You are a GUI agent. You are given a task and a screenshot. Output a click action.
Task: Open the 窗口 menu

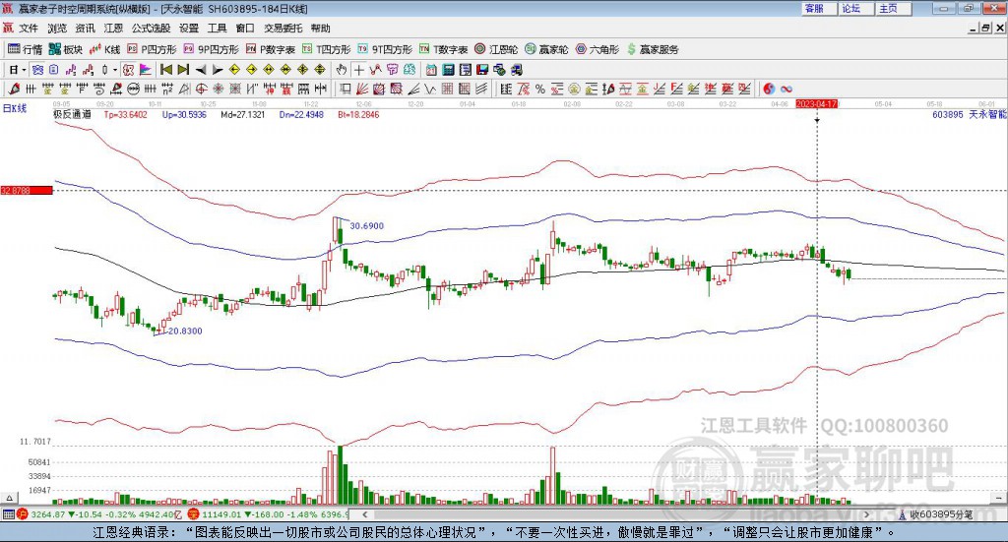245,29
